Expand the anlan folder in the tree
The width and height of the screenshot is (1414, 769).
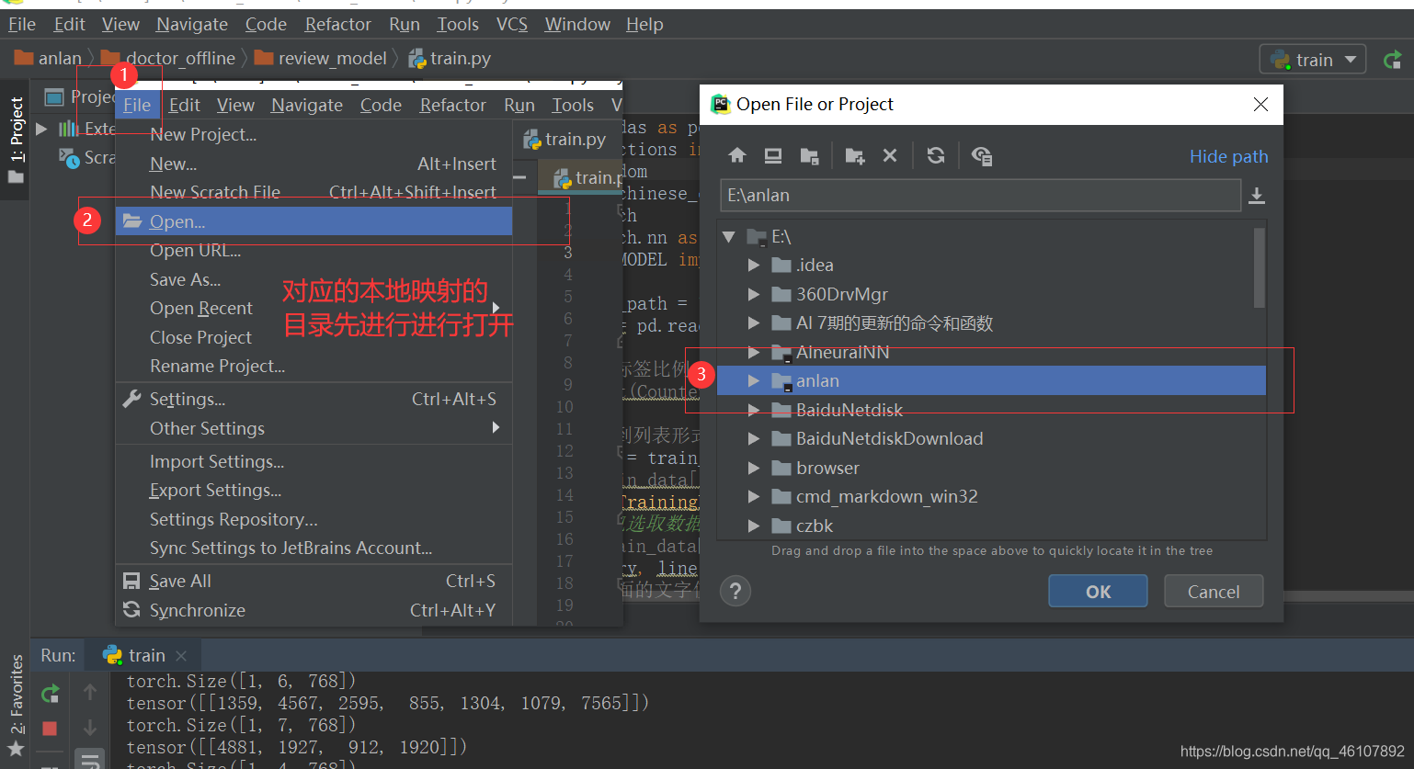click(x=754, y=380)
